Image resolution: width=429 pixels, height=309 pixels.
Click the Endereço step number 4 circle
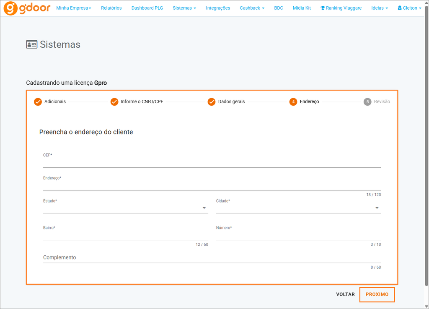coord(293,102)
